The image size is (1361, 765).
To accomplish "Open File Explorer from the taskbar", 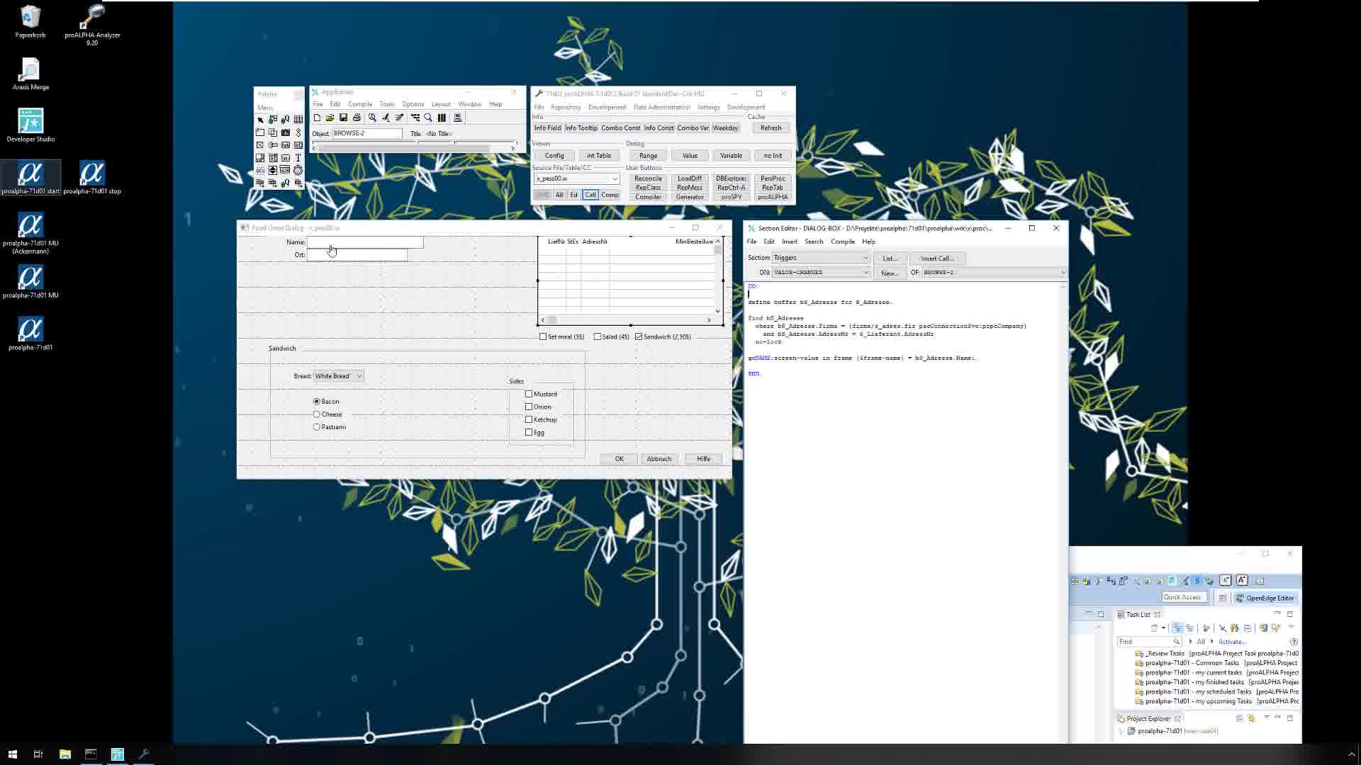I will pos(65,754).
